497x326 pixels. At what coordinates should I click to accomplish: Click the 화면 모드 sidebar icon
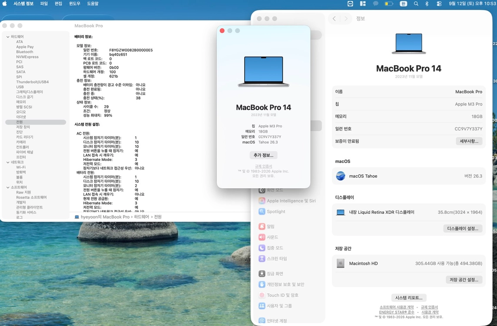[262, 190]
